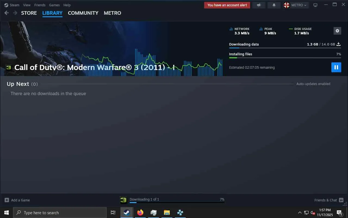Click the Up Next heading

[18, 84]
